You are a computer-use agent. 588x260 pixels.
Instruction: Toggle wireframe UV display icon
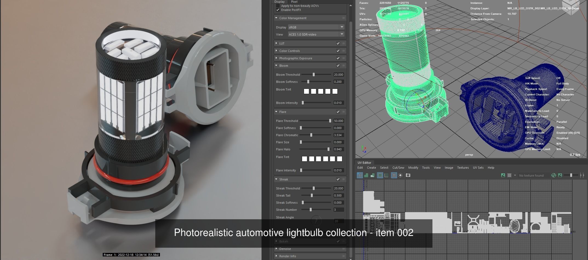click(380, 175)
